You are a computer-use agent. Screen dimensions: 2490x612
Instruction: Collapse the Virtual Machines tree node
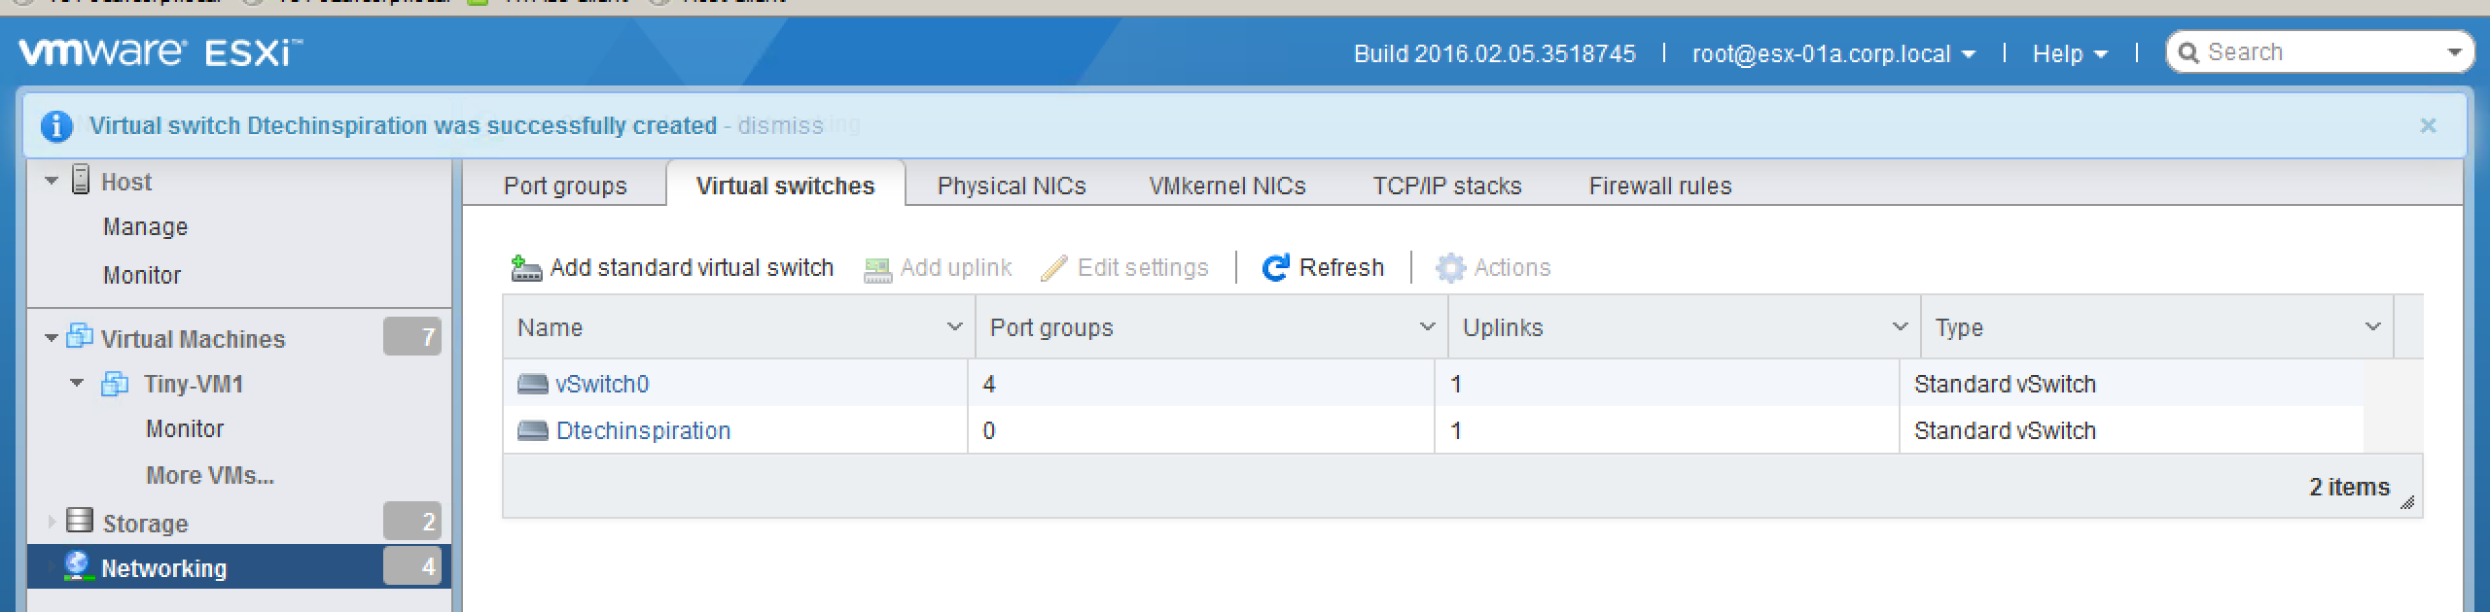click(52, 338)
